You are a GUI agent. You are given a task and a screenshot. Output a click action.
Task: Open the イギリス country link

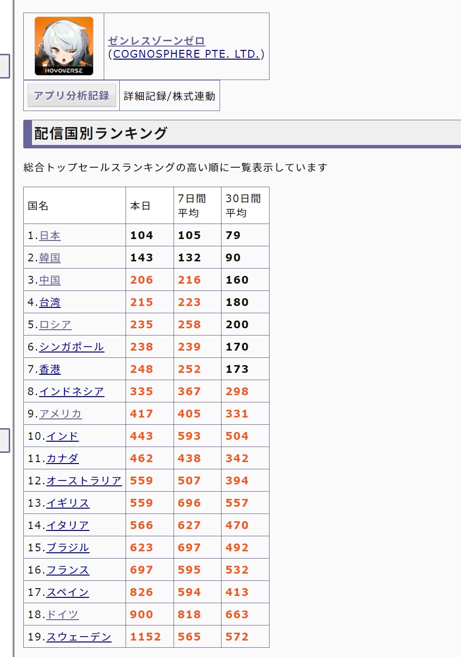point(68,503)
